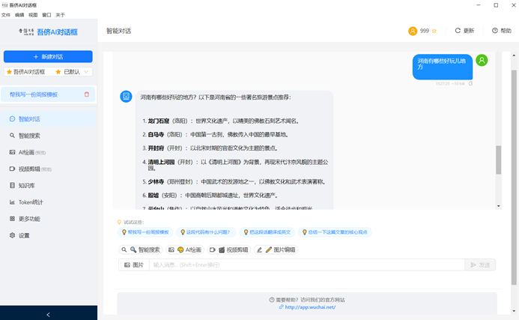Open the user avatar showing 999 points
This screenshot has height=320, width=519.
[x=413, y=31]
